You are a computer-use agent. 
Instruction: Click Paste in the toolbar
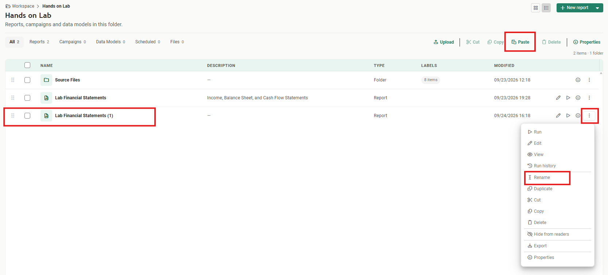pyautogui.click(x=520, y=42)
